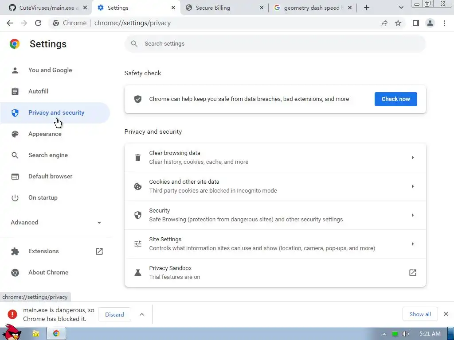This screenshot has height=340, width=454.
Task: Open About Chrome page
Action: pos(55,273)
